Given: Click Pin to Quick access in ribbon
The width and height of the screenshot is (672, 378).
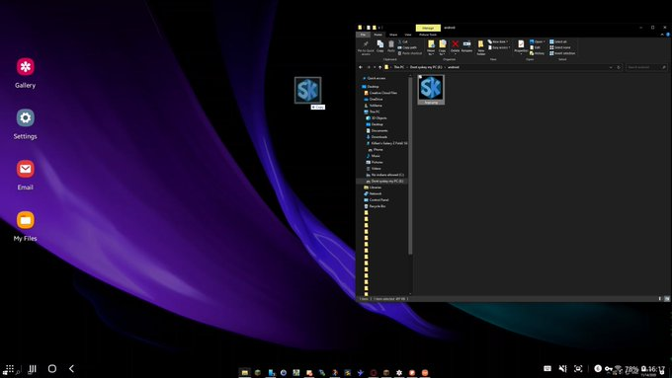Looking at the screenshot, I should [x=366, y=47].
